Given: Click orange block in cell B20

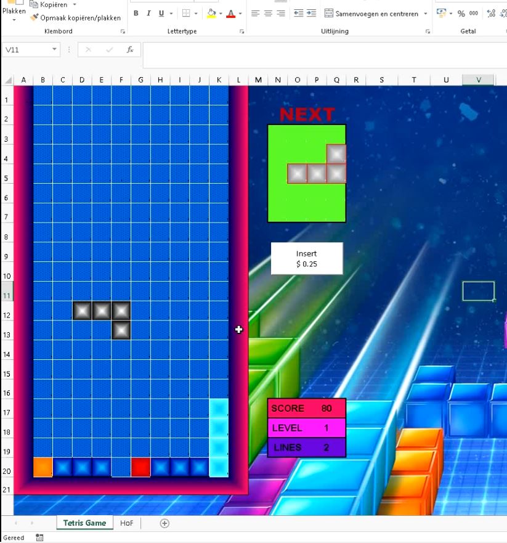Looking at the screenshot, I should (43, 468).
